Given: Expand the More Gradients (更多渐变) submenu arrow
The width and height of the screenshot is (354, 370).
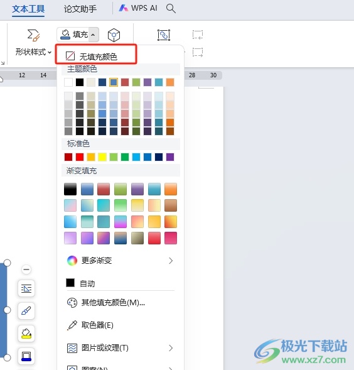Looking at the screenshot, I should pos(171,261).
